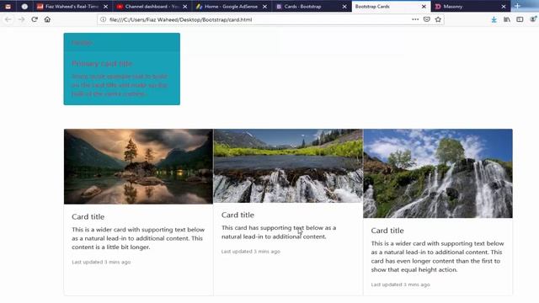Viewport: 539px width, 303px height.
Task: Close the Google AdSense tab
Action: pyautogui.click(x=264, y=7)
